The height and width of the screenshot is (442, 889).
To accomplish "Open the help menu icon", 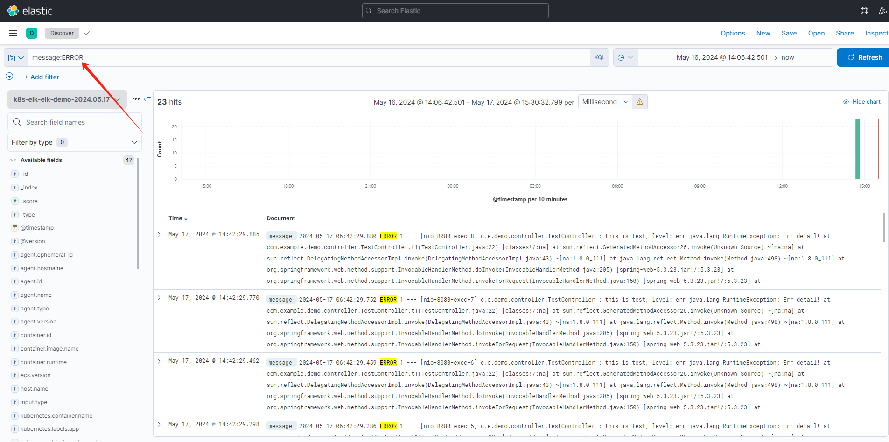I will pos(864,11).
